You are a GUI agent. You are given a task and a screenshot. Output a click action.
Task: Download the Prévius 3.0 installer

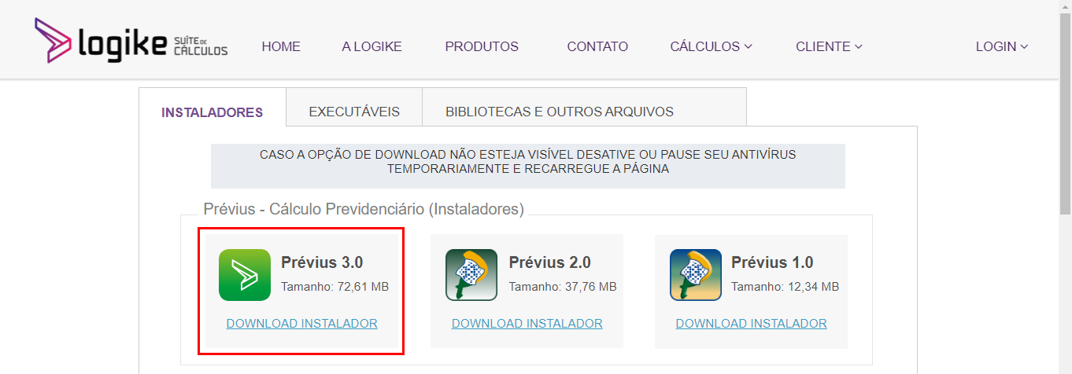[302, 323]
